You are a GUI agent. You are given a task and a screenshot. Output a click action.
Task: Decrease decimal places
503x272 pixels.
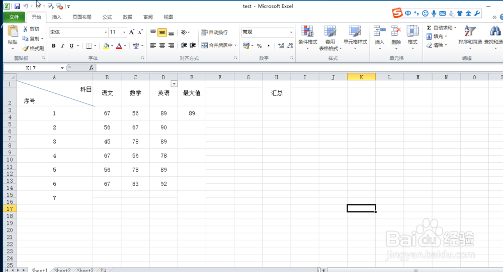pyautogui.click(x=290, y=46)
